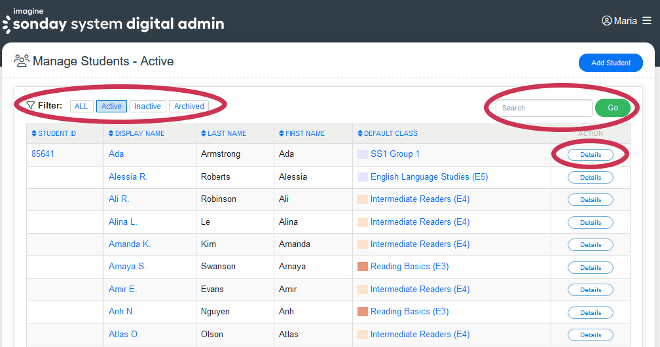This screenshot has height=347, width=660.
Task: Sort by Display Name column arrows
Action: (111, 133)
